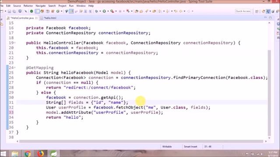This screenshot has height=157, width=280.
Task: Click the green Run play icon
Action: [104, 11]
